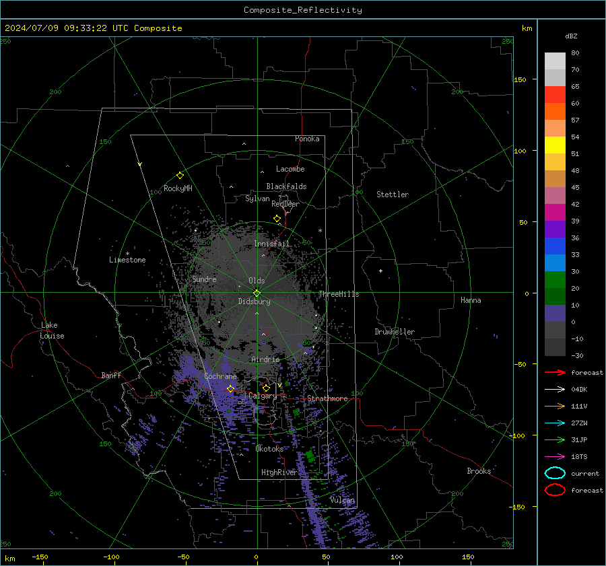Click the Airdrie city label
The height and width of the screenshot is (566, 606).
pos(265,359)
